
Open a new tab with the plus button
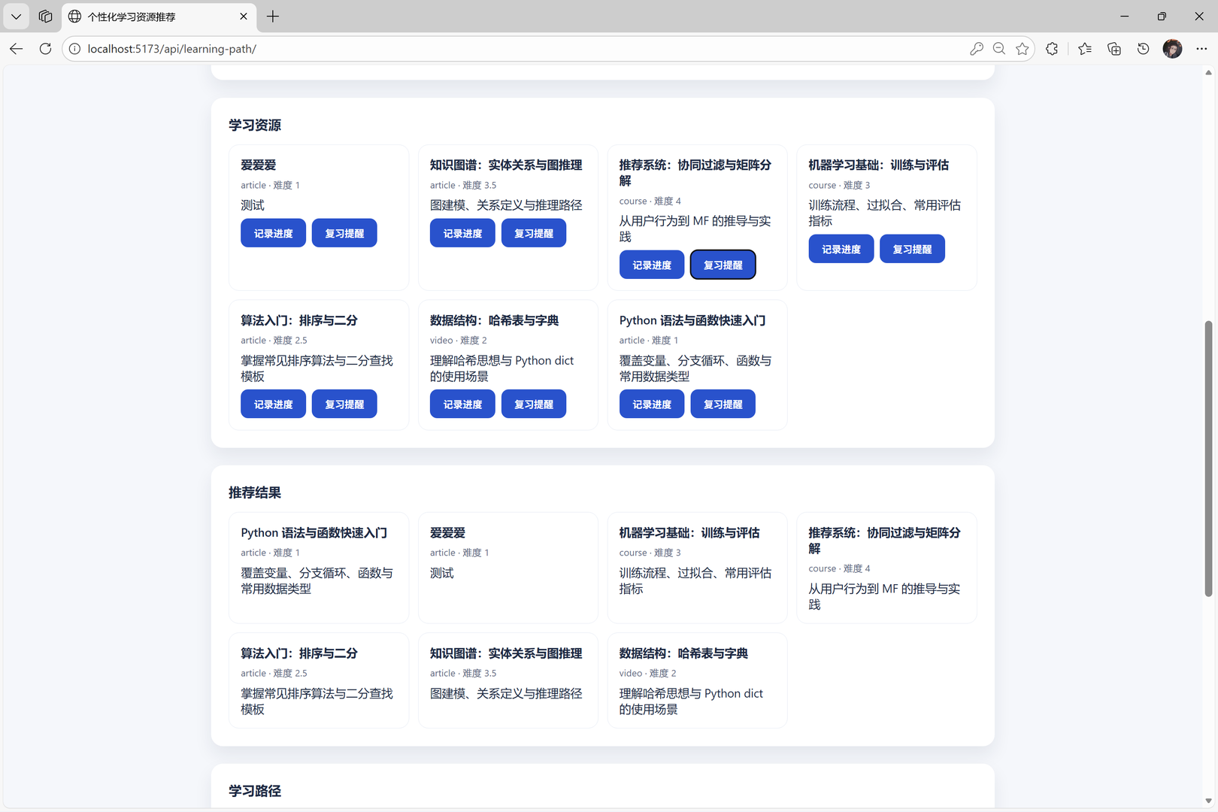272,17
